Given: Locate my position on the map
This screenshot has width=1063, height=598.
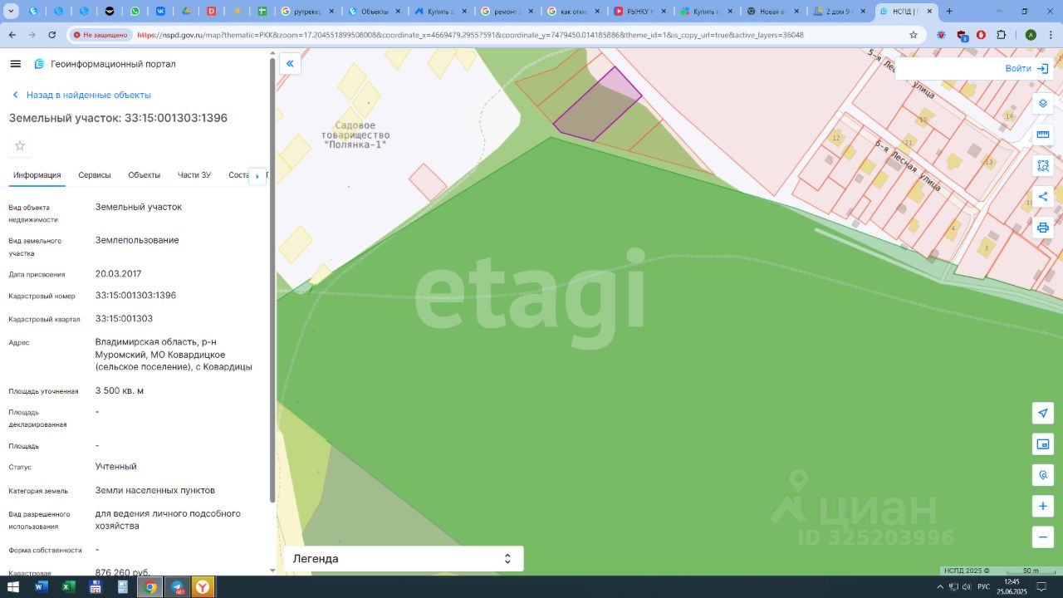Looking at the screenshot, I should (x=1043, y=414).
